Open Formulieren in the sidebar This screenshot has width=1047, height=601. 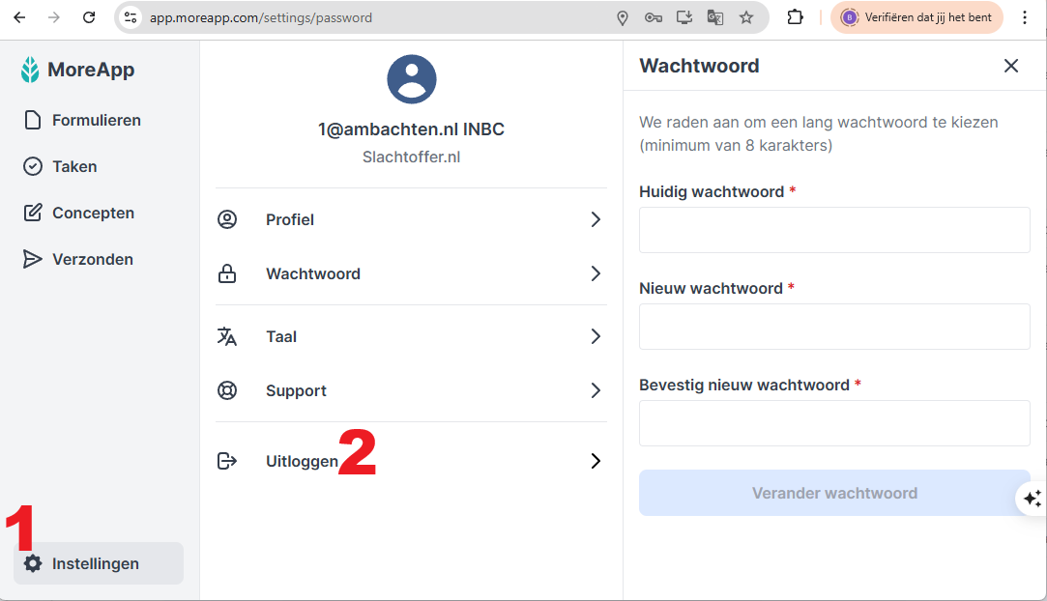pos(96,120)
